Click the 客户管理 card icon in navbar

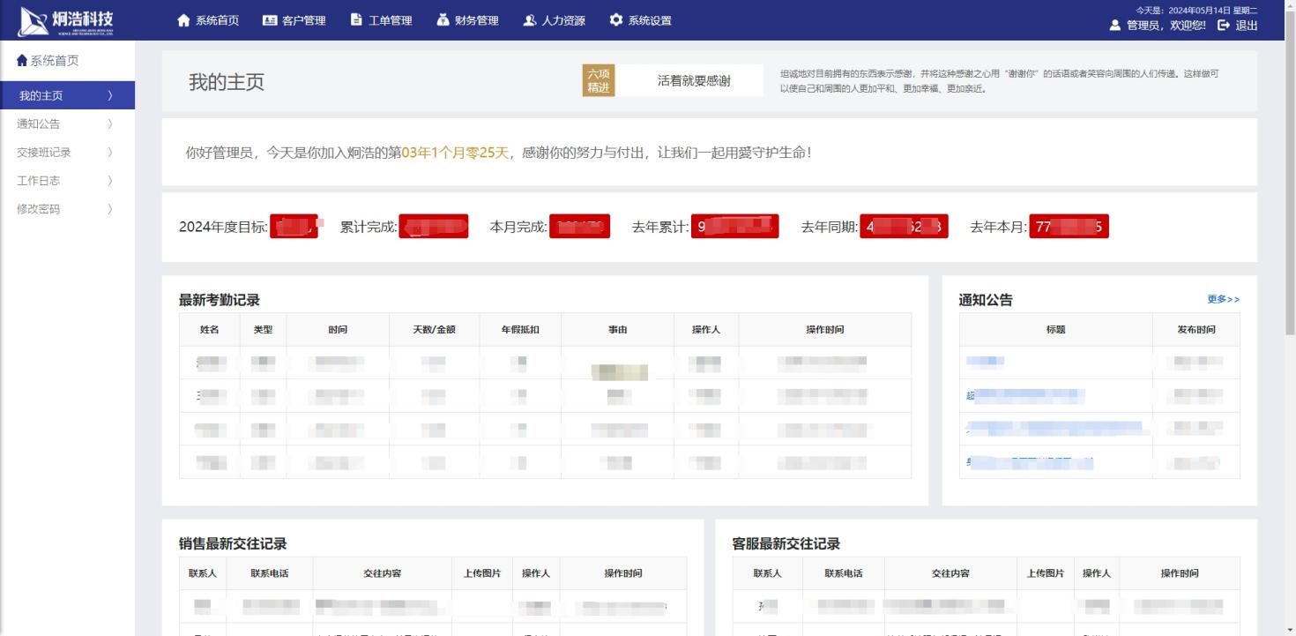point(270,20)
